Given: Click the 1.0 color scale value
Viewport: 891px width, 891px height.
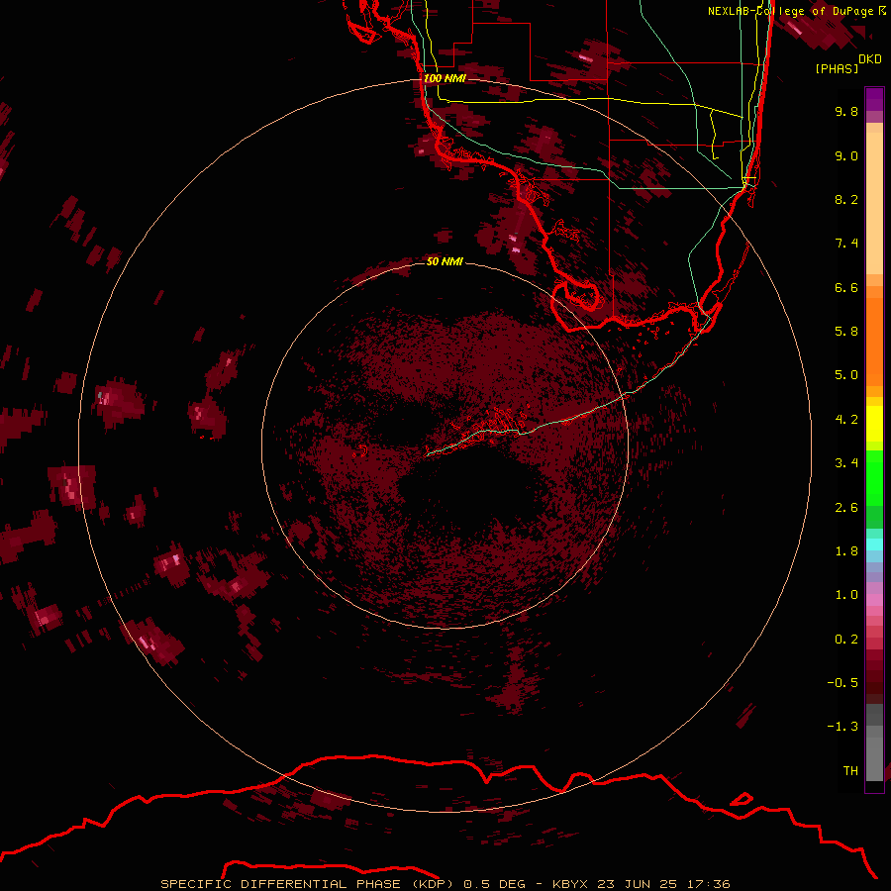Looking at the screenshot, I should [x=846, y=595].
